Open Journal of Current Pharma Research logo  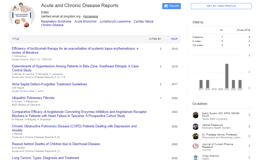coord(195,146)
